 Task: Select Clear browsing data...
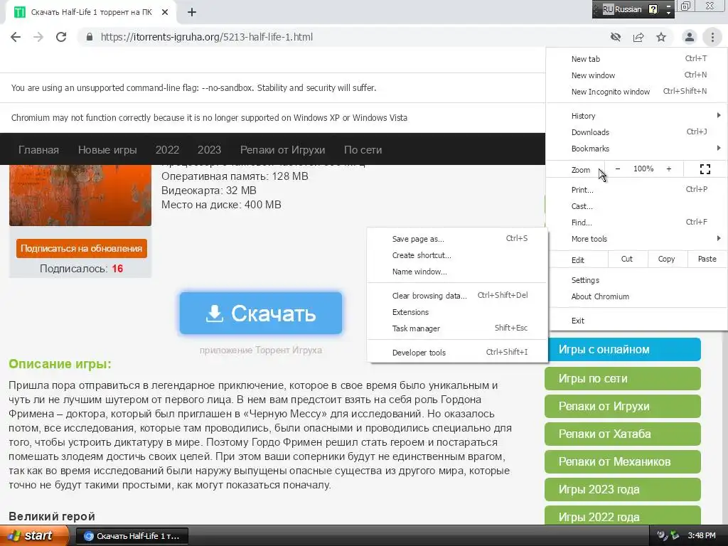pos(457,296)
